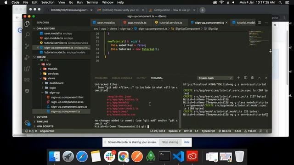Open Spotlight search in menu bar
This screenshot has height=165, width=294.
click(x=280, y=2)
